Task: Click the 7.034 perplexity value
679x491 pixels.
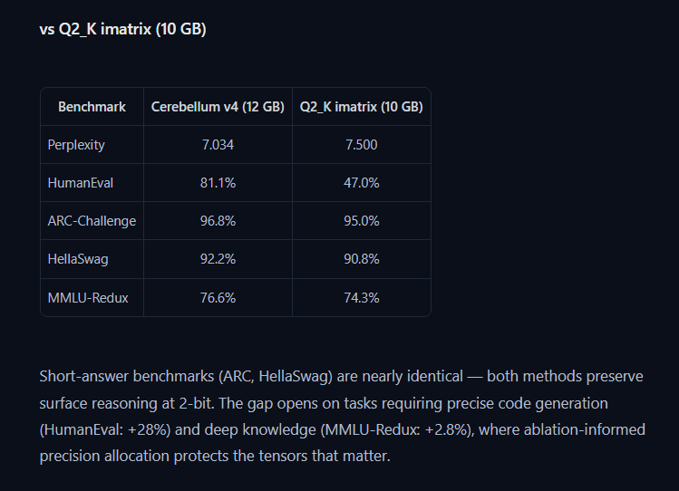Action: [218, 145]
